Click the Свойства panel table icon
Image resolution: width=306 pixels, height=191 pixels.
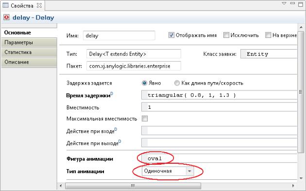[x=5, y=5]
